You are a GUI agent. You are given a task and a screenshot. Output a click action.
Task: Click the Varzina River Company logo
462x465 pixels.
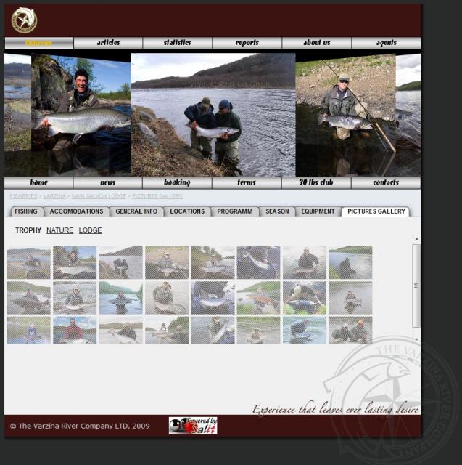coord(24,20)
